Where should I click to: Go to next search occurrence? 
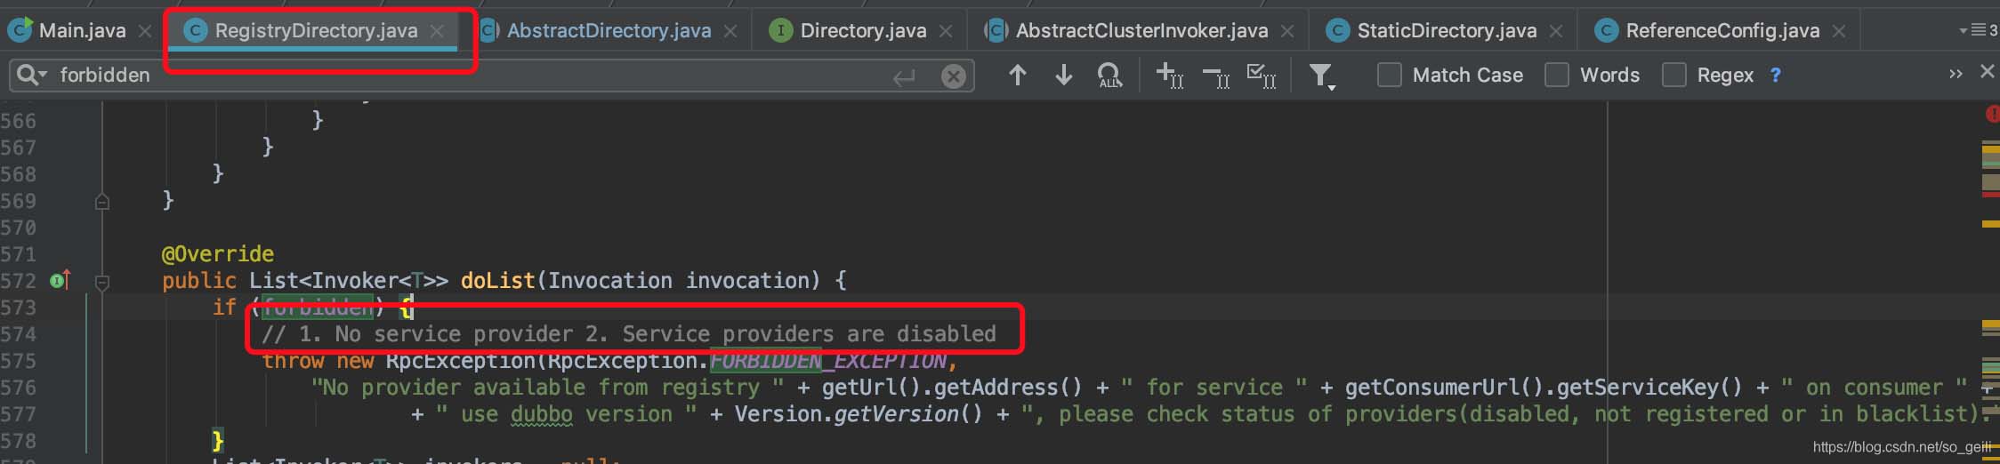(x=1063, y=75)
